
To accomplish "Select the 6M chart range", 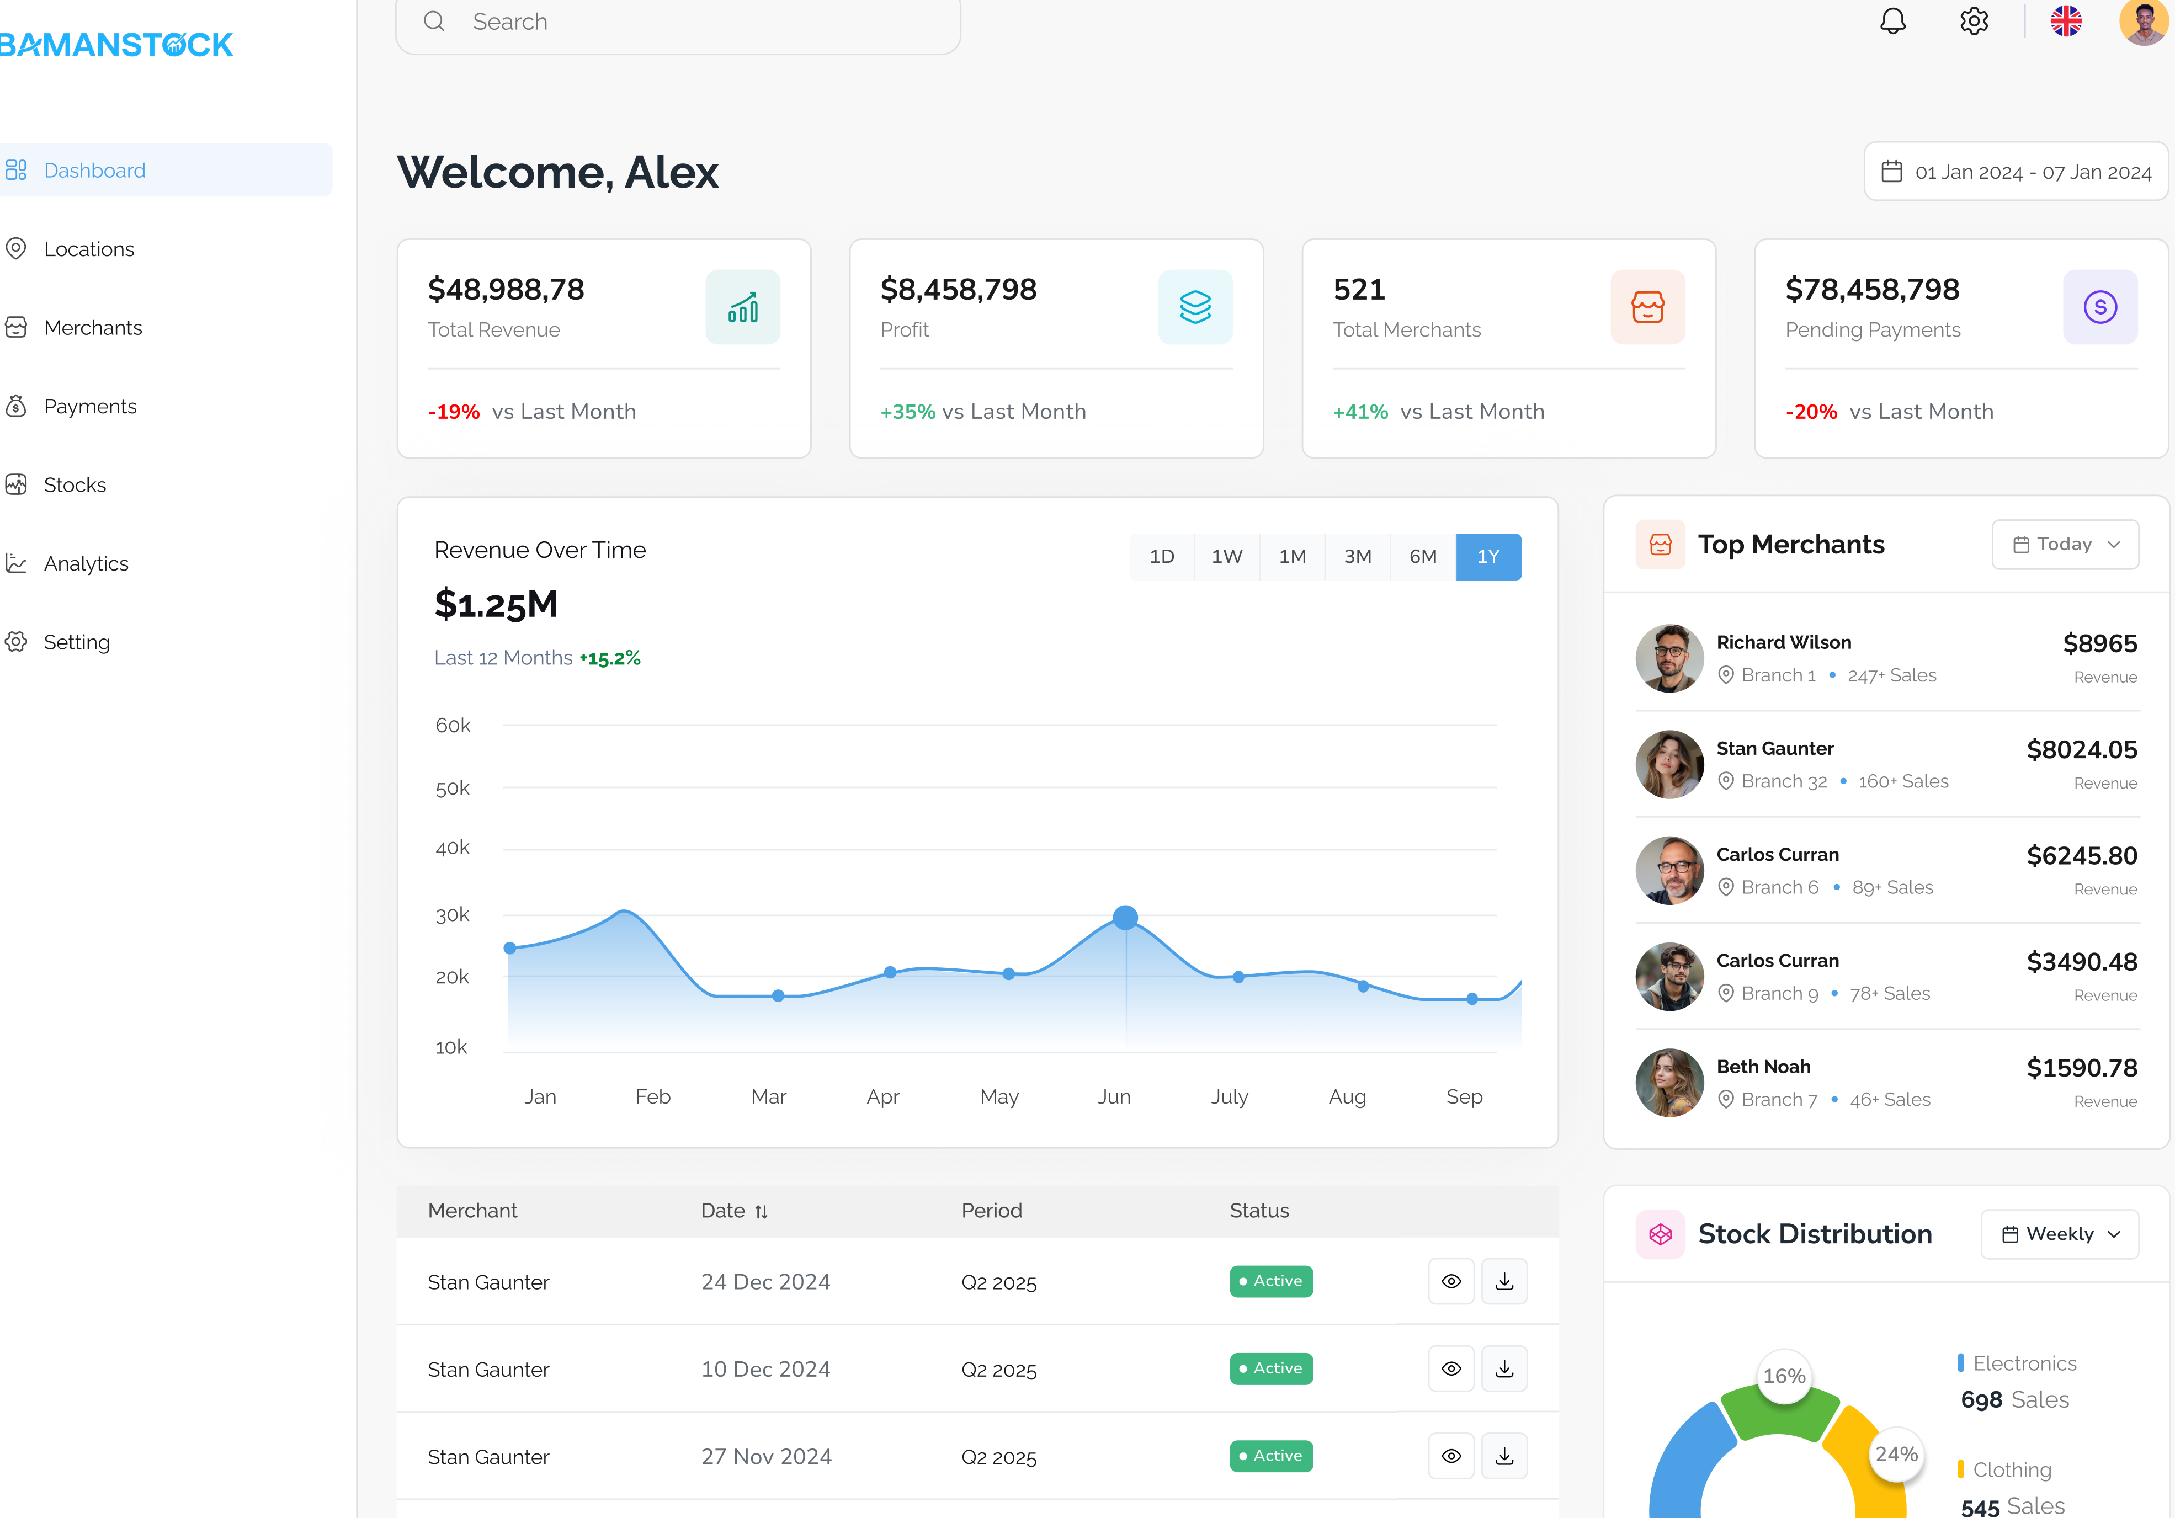I will (1423, 557).
